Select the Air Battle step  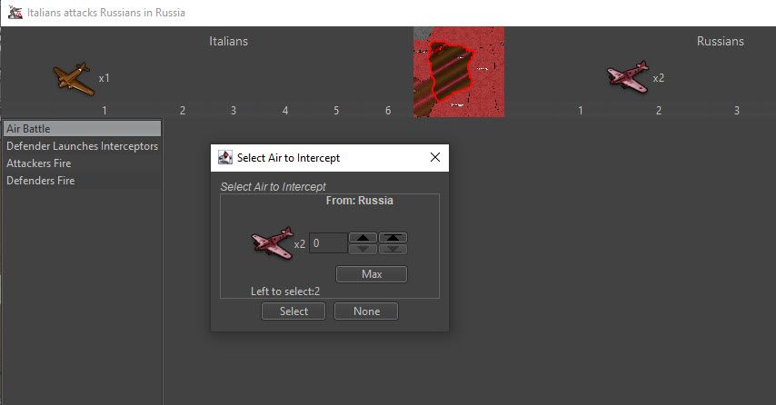[82, 129]
